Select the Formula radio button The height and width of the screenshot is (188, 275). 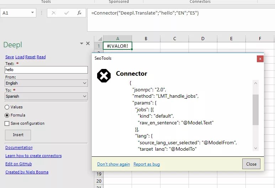pyautogui.click(x=7, y=115)
